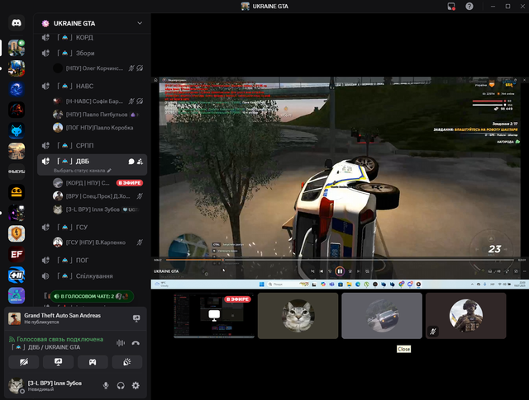The height and width of the screenshot is (400, 529).
Task: Open user settings gear
Action: coord(136,385)
